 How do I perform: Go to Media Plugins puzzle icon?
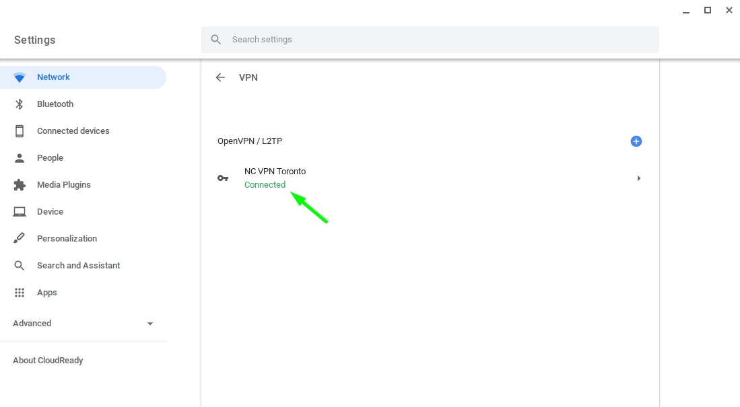[20, 185]
